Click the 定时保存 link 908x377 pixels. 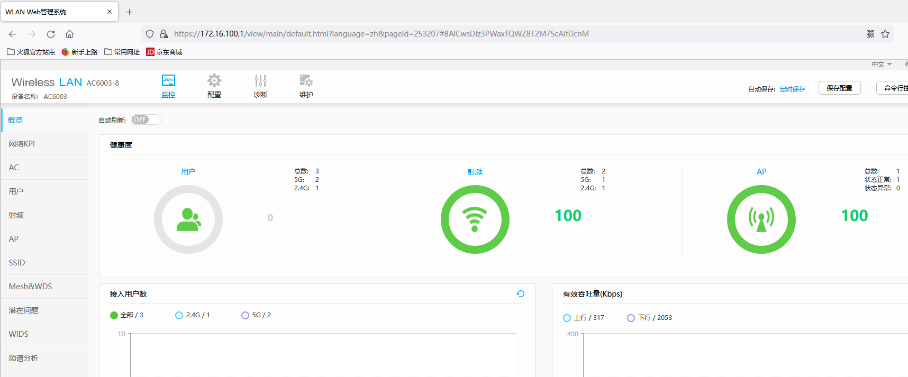(x=792, y=89)
